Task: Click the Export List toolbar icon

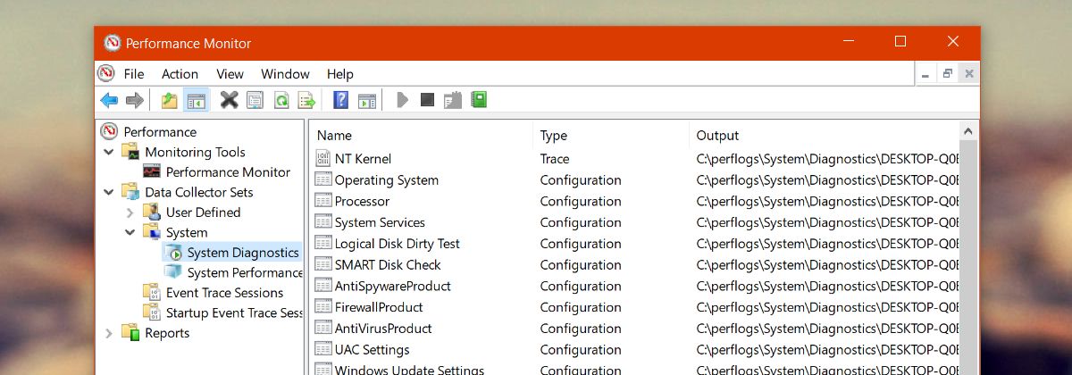Action: [x=306, y=100]
